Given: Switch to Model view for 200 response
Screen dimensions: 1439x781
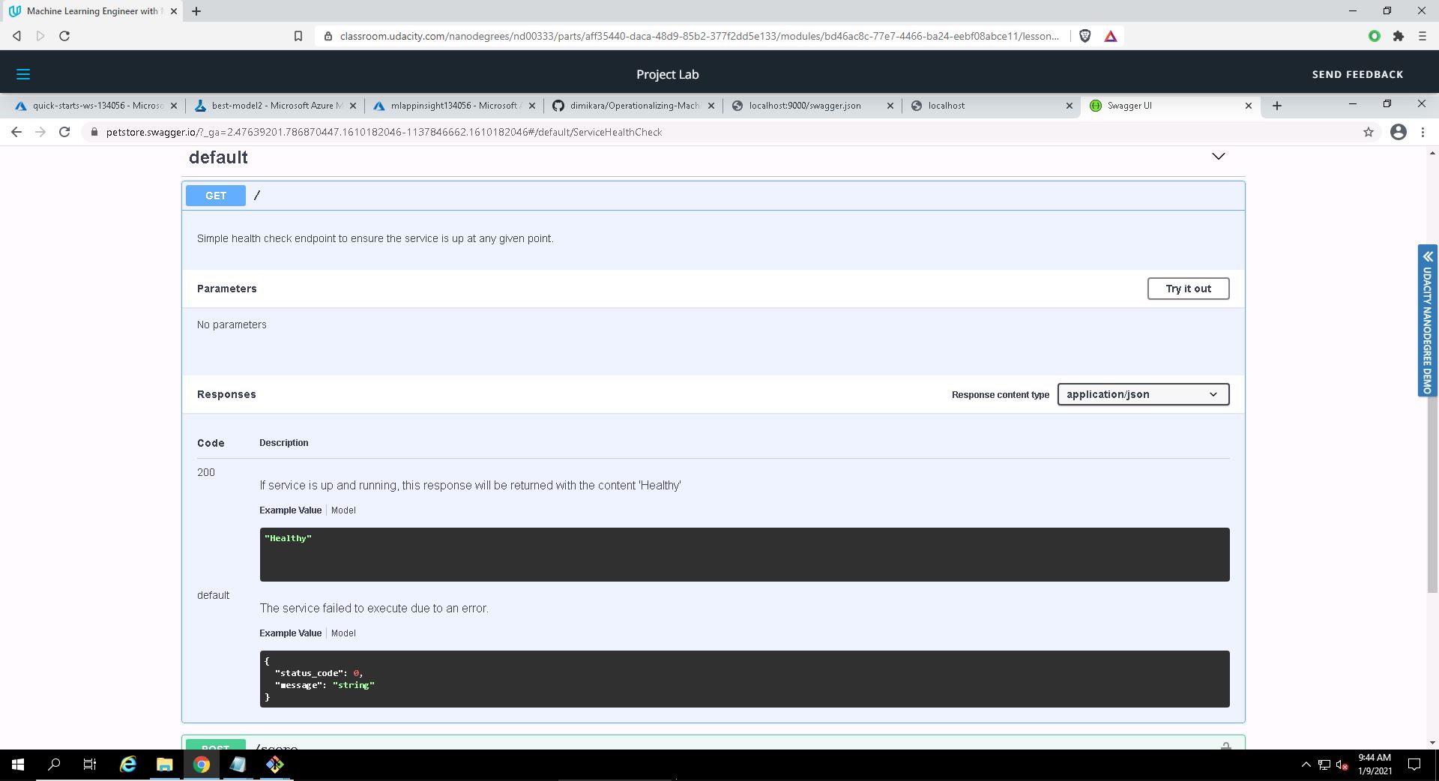Looking at the screenshot, I should 343,510.
